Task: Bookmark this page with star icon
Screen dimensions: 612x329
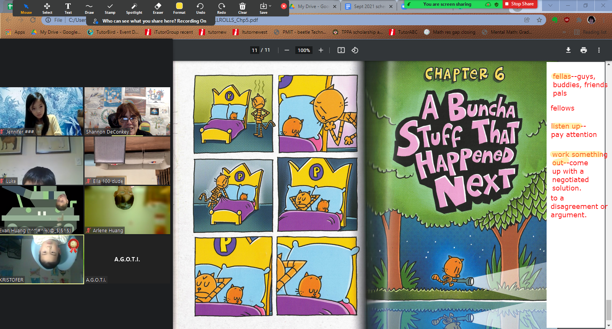Action: coord(539,20)
